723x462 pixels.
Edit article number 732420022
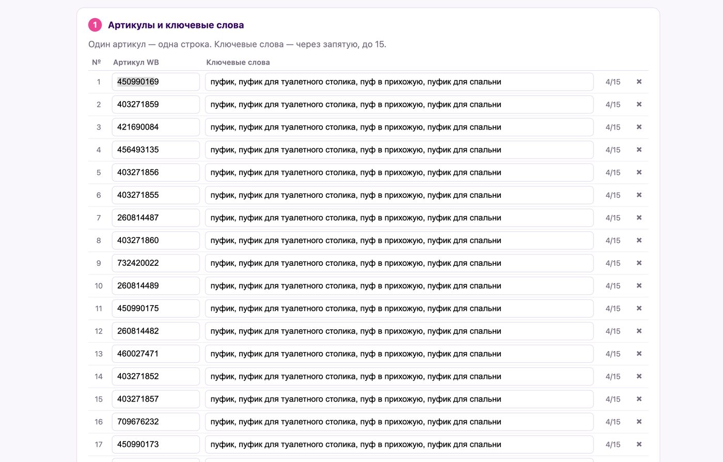[x=156, y=263]
